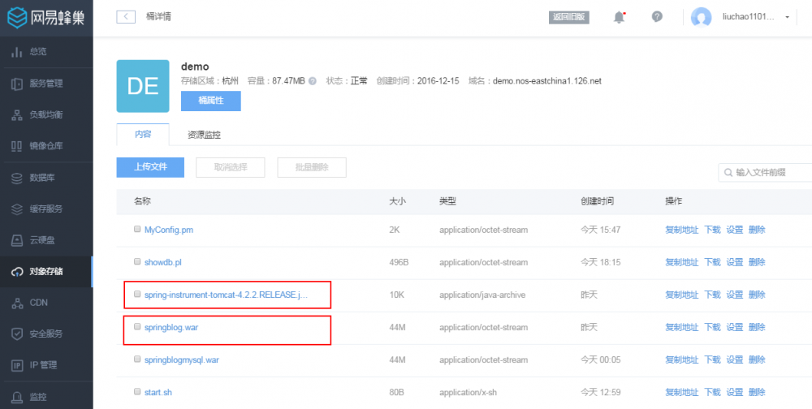Open the MyConfig.pm file link
812x409 pixels.
[x=169, y=230]
